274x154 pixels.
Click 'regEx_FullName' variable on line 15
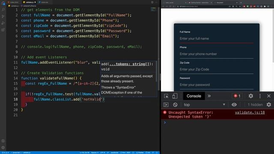[52, 83]
